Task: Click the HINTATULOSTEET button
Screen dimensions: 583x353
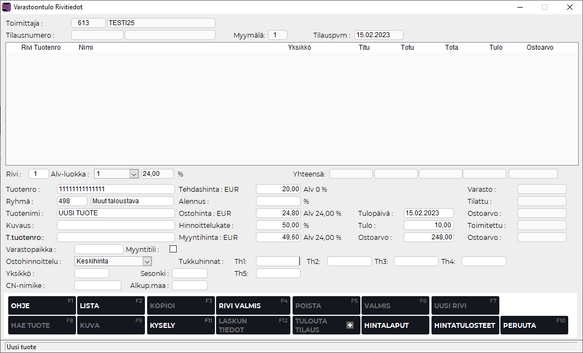Action: pos(464,325)
